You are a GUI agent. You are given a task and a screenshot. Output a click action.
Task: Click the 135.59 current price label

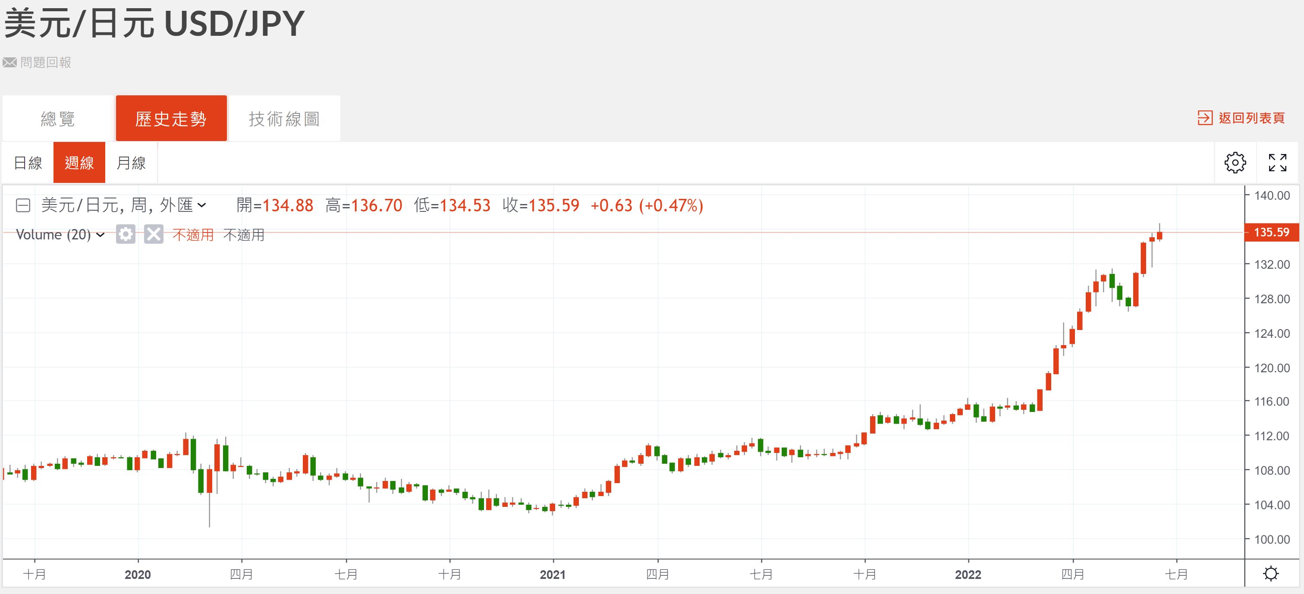point(1271,233)
